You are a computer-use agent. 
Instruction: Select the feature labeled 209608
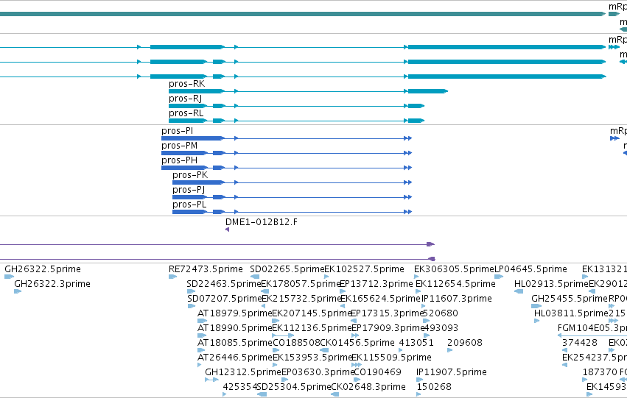coord(465,343)
